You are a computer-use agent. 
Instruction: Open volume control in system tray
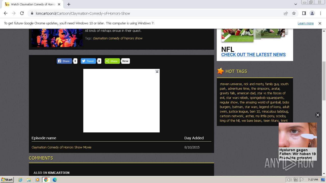pyautogui.click(x=290, y=180)
